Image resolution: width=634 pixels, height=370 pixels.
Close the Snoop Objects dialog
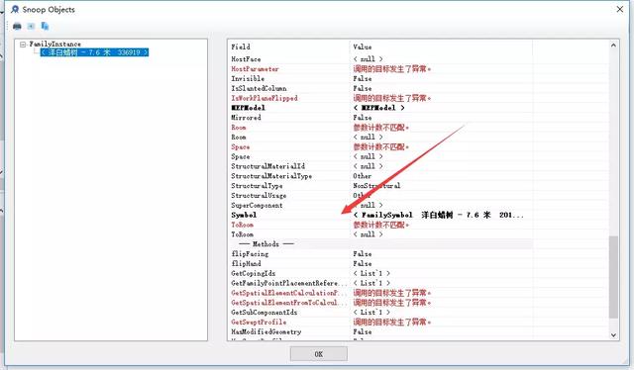[620, 9]
